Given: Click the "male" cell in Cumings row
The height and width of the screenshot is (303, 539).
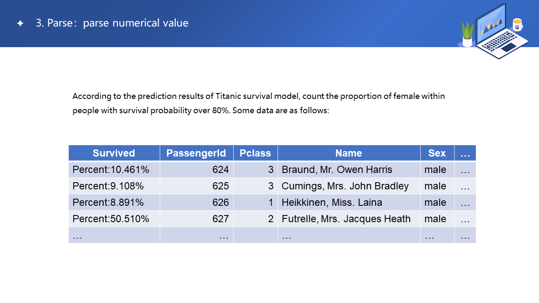Looking at the screenshot, I should click(x=435, y=186).
